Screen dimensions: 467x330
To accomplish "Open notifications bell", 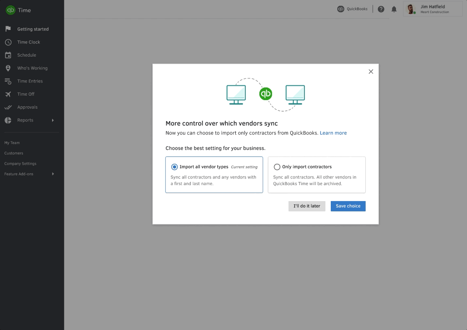I will click(394, 9).
